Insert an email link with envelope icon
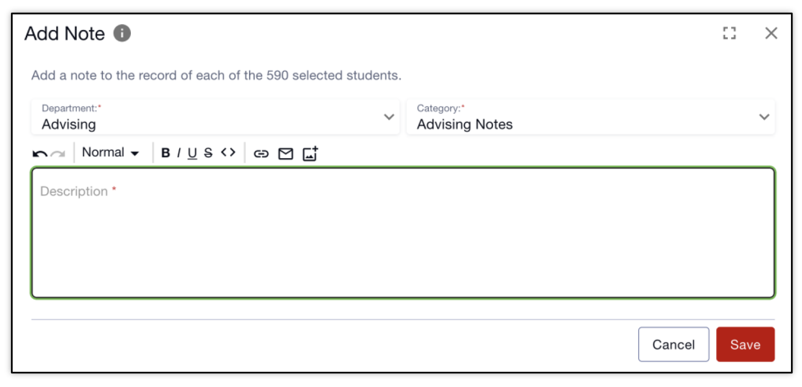The height and width of the screenshot is (387, 802). click(285, 153)
